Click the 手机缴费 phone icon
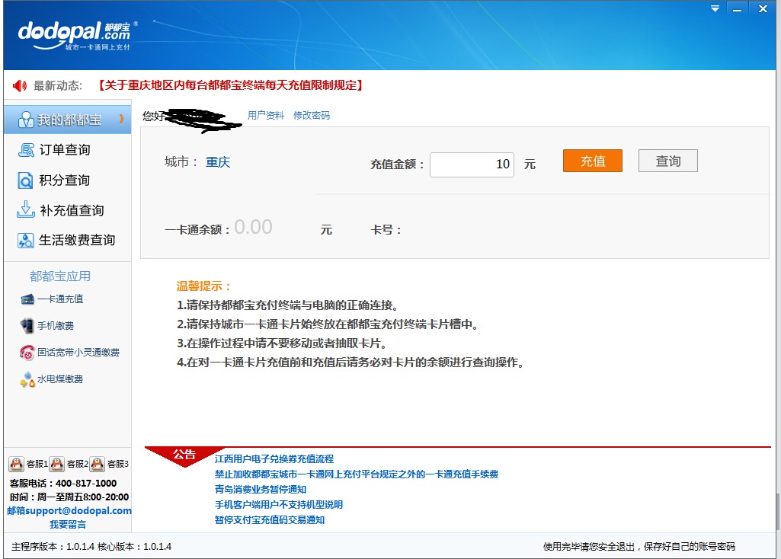Image resolution: width=781 pixels, height=559 pixels. coord(27,325)
